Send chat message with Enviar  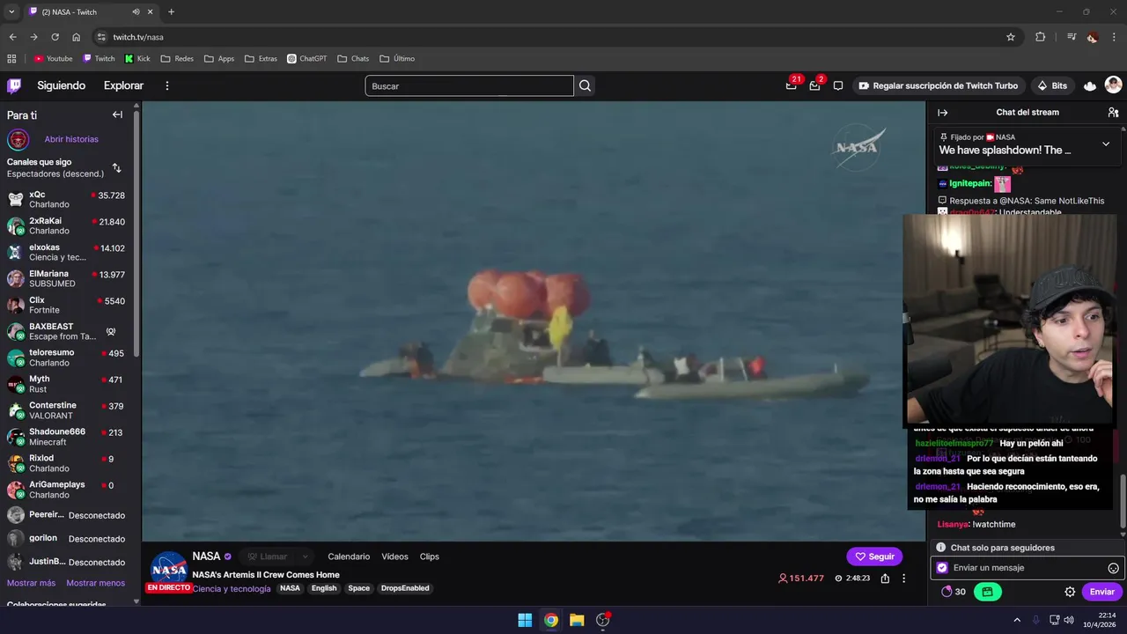pos(1101,592)
